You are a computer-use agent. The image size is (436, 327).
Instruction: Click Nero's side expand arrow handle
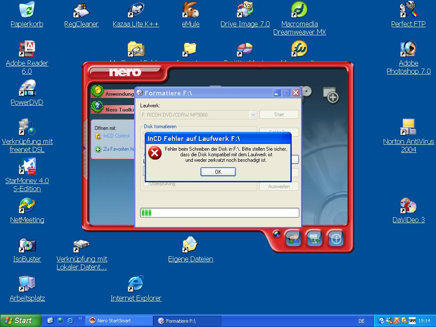tap(85, 149)
